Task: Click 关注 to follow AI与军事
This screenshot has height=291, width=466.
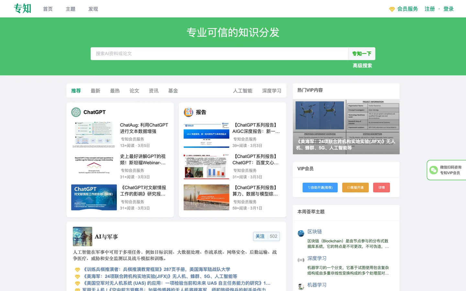Action: pyautogui.click(x=260, y=236)
